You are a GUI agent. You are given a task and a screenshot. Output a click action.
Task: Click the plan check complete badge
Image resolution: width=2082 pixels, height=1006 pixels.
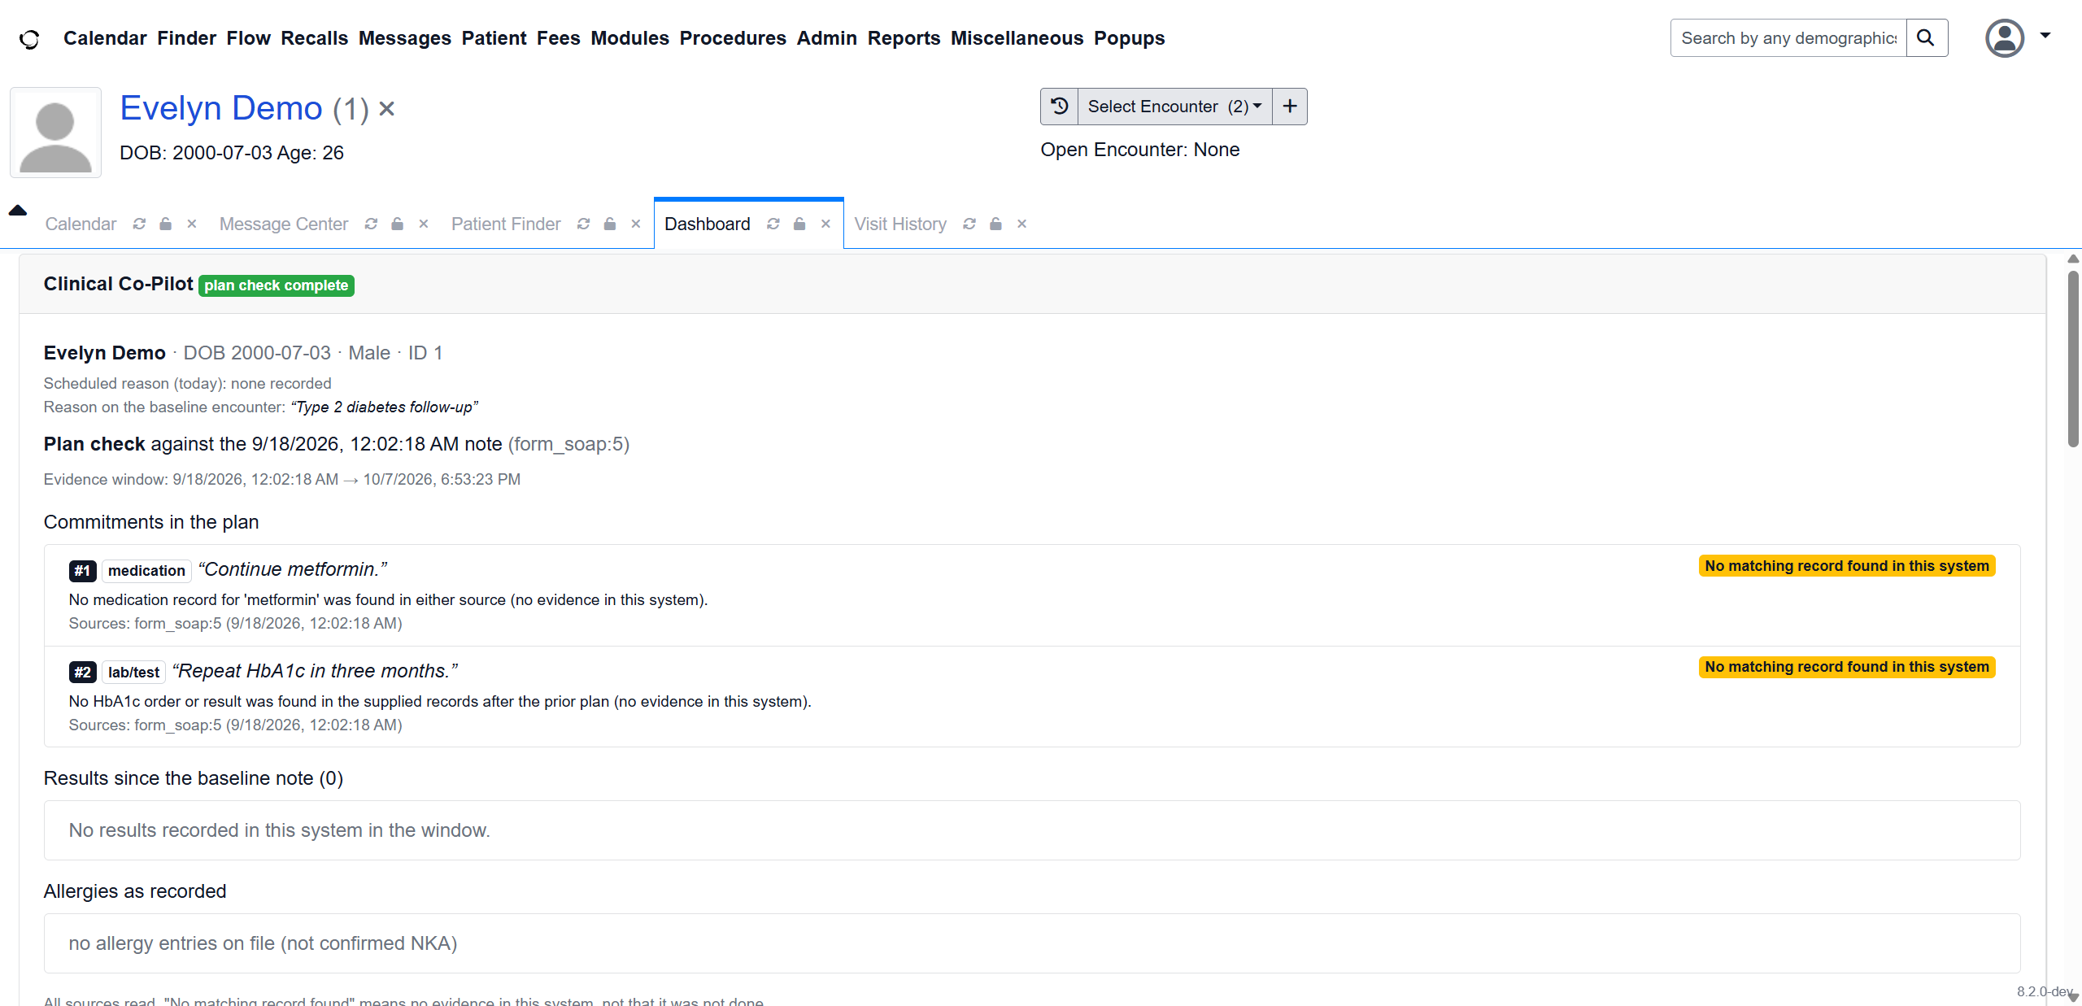(x=277, y=285)
